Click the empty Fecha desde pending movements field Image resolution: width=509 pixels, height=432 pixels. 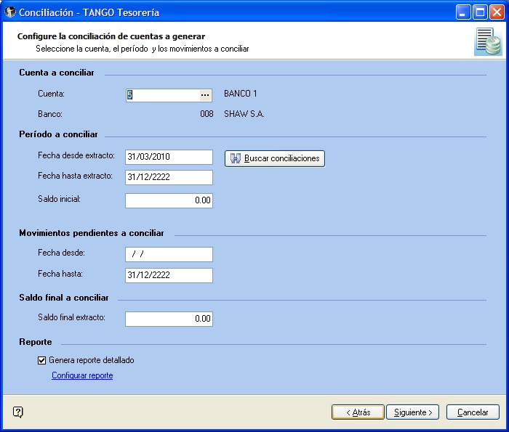tap(169, 254)
